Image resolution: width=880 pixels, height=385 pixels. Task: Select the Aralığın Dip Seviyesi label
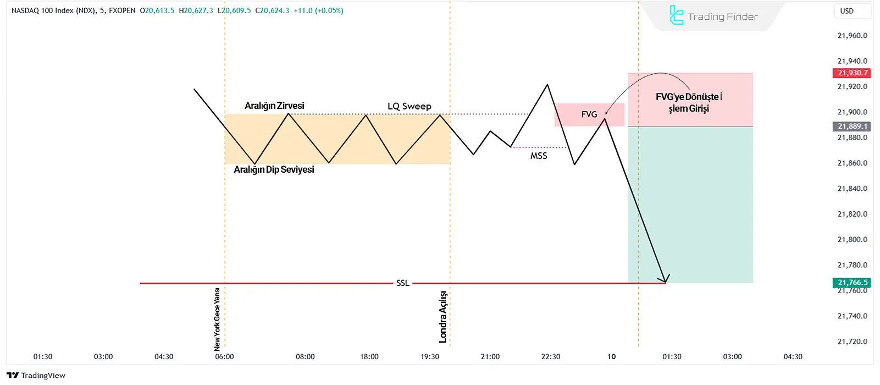[x=274, y=169]
